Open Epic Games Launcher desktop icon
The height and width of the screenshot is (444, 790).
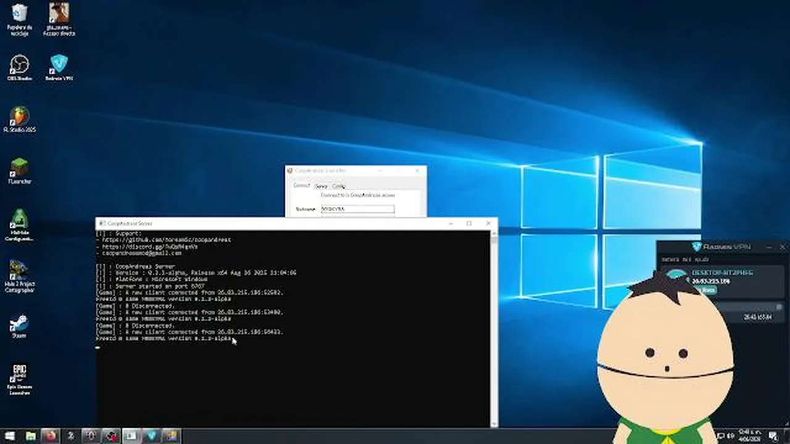pyautogui.click(x=19, y=379)
